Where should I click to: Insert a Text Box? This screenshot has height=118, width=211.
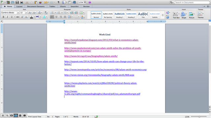tap(176, 15)
